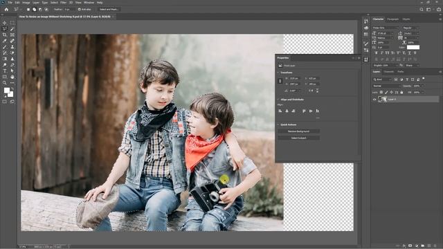The height and width of the screenshot is (249, 443).
Task: Select the Eyedropper tool
Action: pos(5,41)
